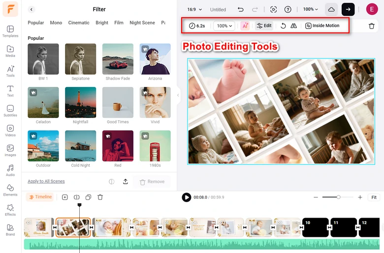Click the rotate icon in photo toolbar
This screenshot has width=384, height=253.
tap(283, 26)
